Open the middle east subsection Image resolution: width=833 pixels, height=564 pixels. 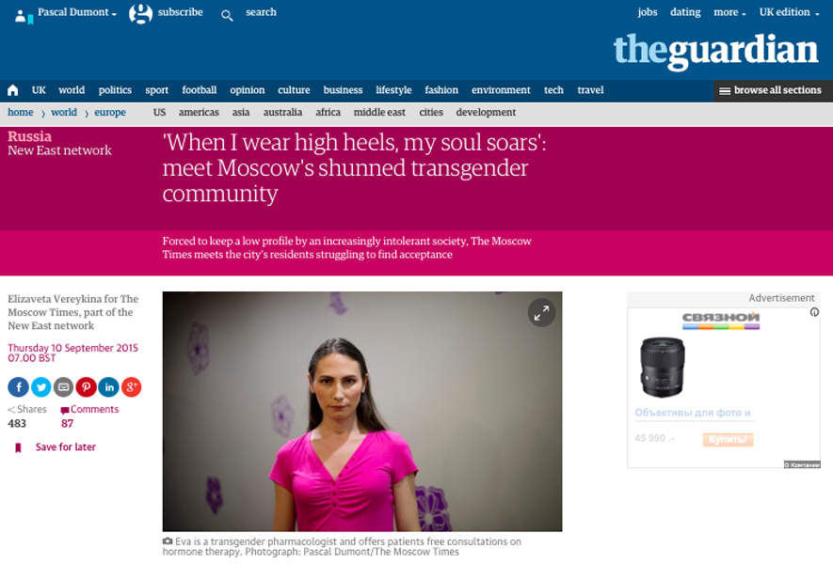coord(379,113)
